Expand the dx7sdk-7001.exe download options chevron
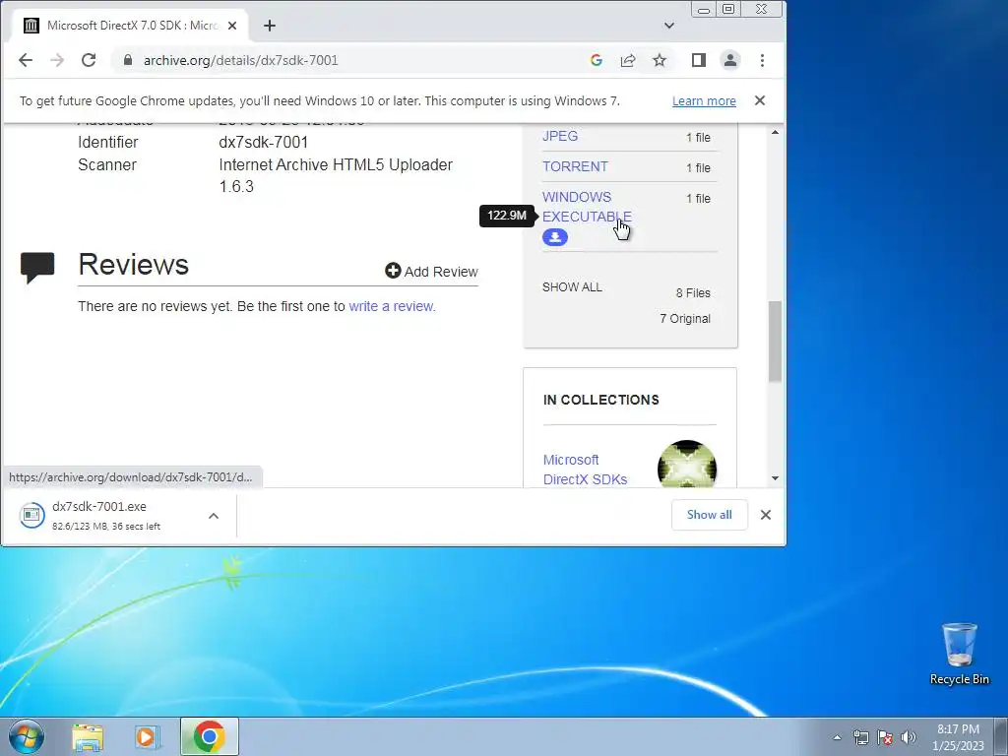The image size is (1008, 756). pyautogui.click(x=214, y=516)
